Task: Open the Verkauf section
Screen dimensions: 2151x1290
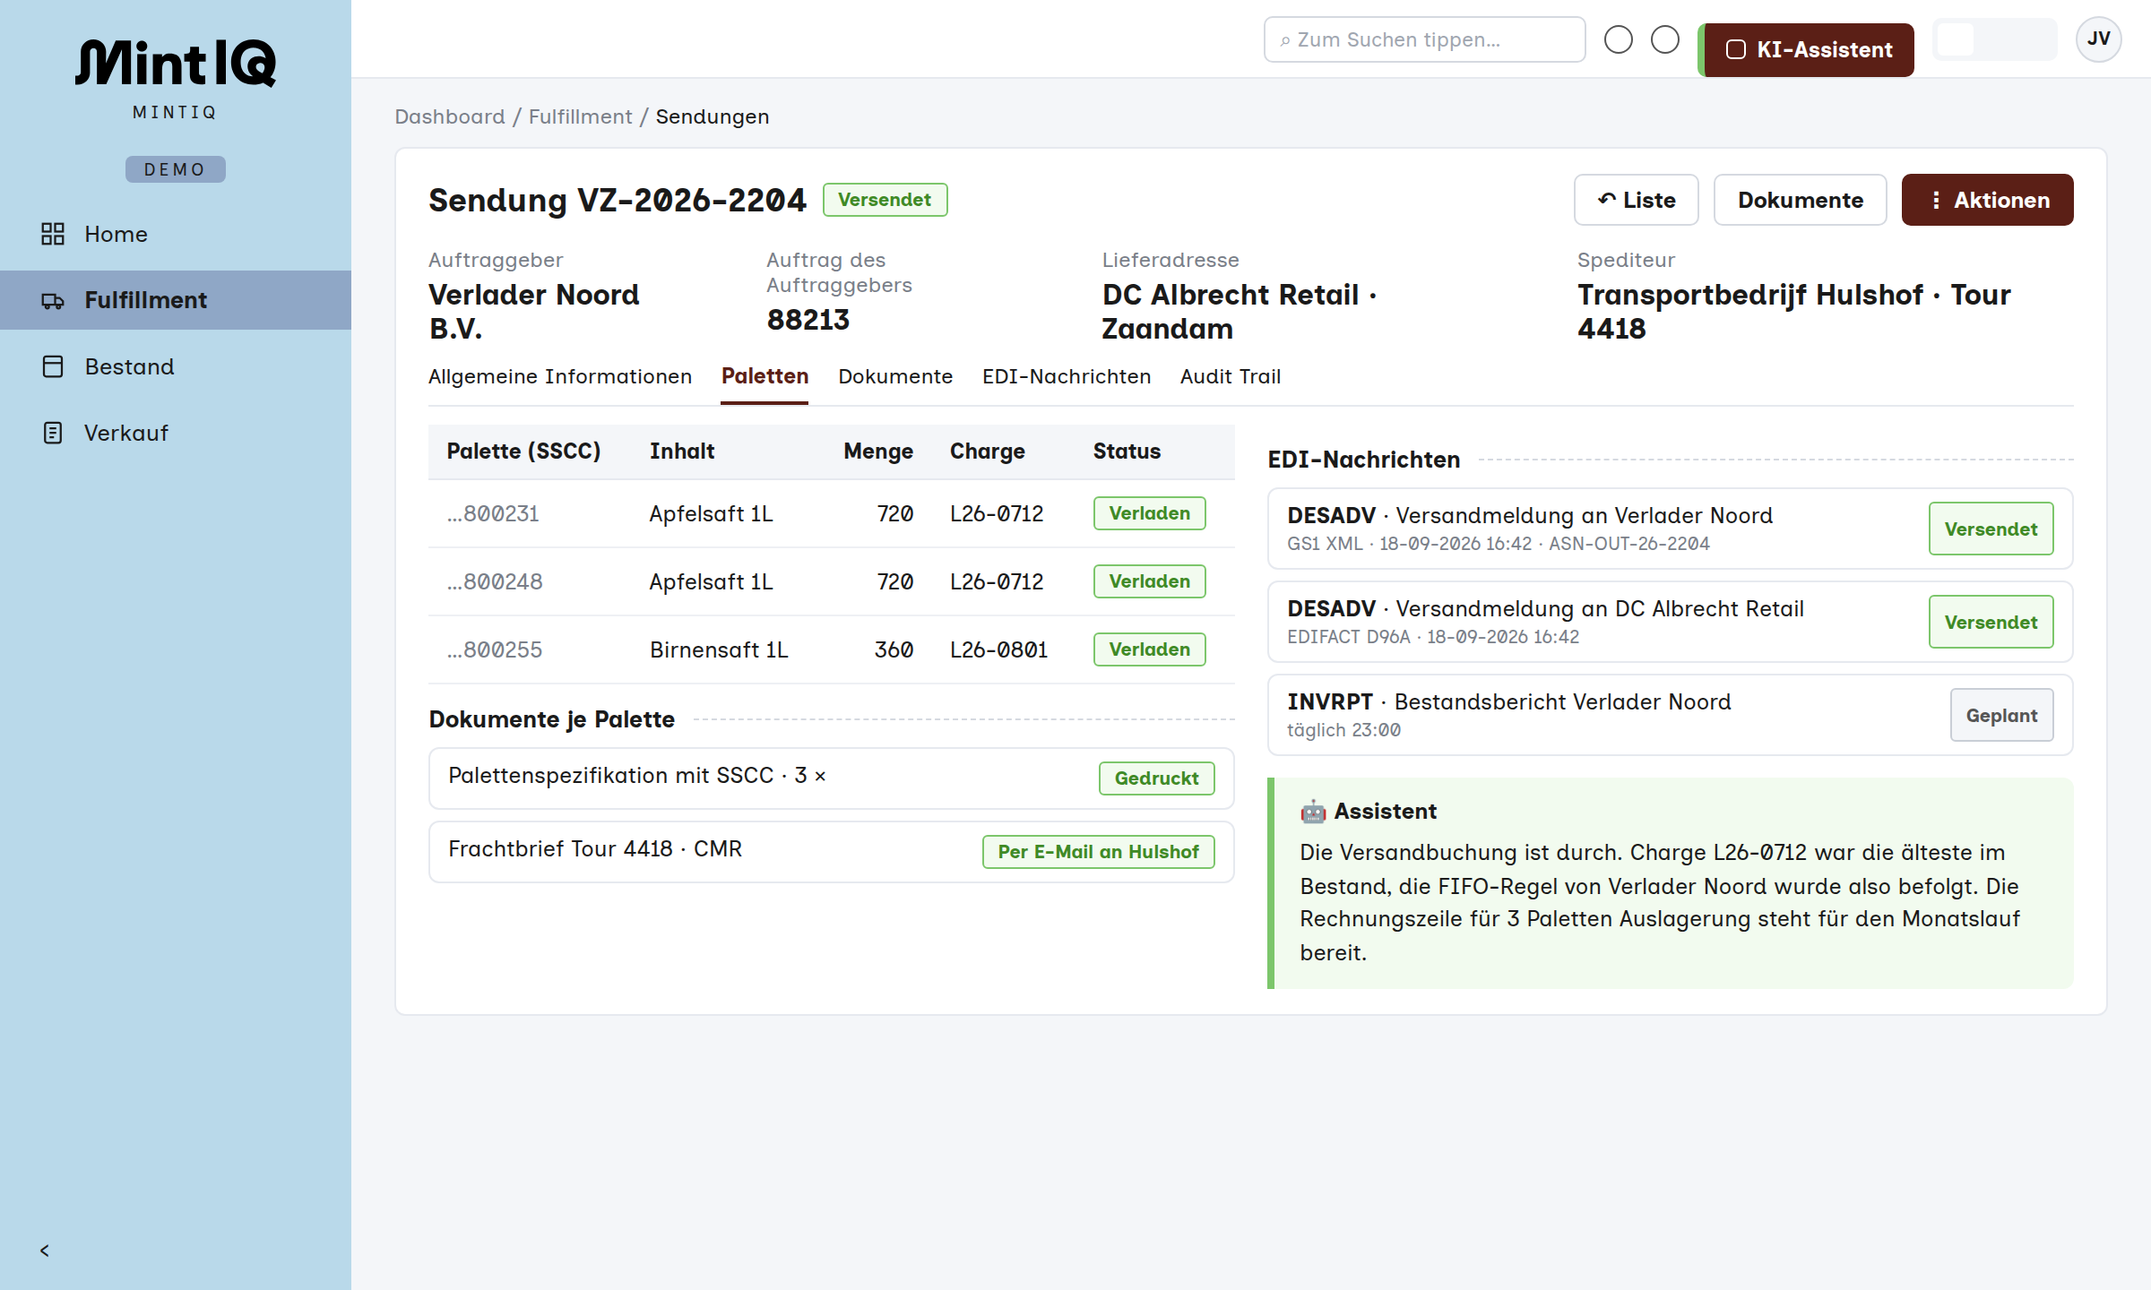Action: (176, 433)
